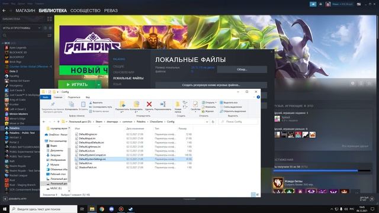This screenshot has height=213, width=379.
Task: Click the Apex Legends icon in library
Action: 7,47
